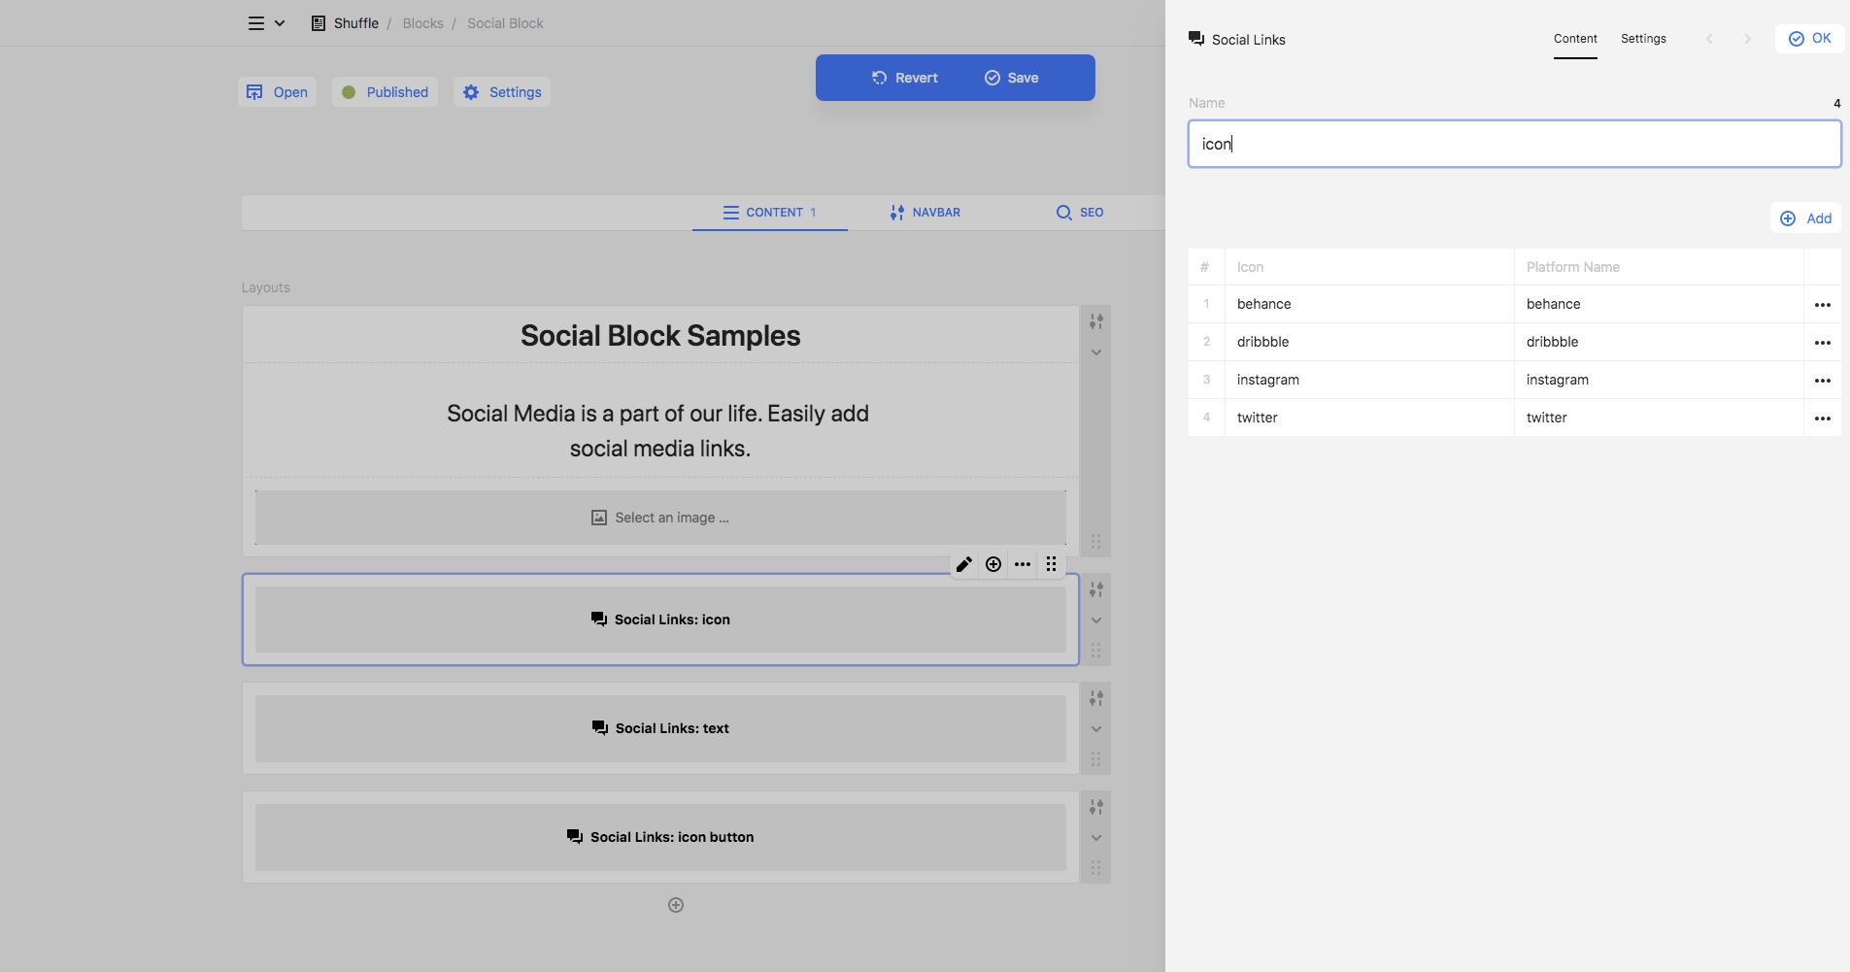This screenshot has width=1850, height=972.
Task: Click the circled plus icon in block toolbar
Action: (993, 564)
